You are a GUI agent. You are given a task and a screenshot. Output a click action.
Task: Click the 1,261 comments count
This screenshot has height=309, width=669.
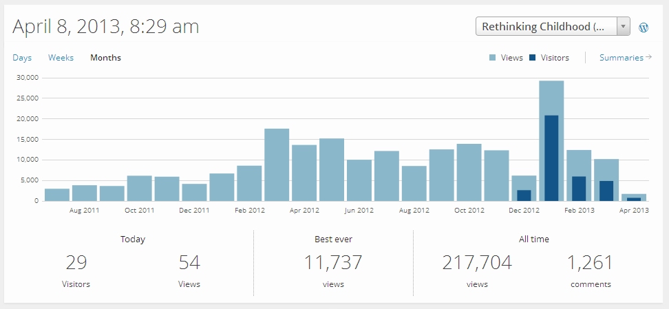pyautogui.click(x=590, y=262)
